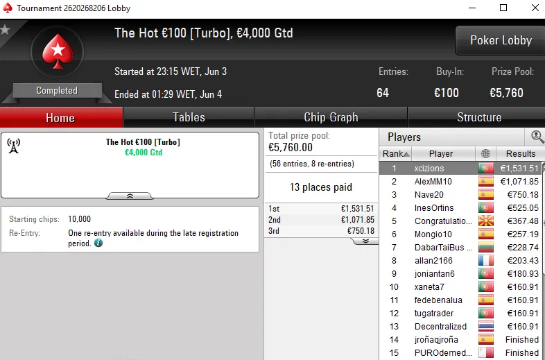Viewport: 545px width, 360px height.
Task: Open the Structure tab
Action: click(x=479, y=117)
